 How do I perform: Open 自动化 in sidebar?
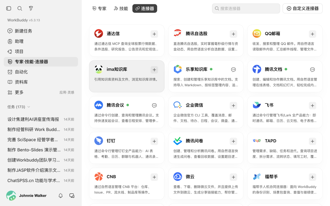(x=41, y=72)
